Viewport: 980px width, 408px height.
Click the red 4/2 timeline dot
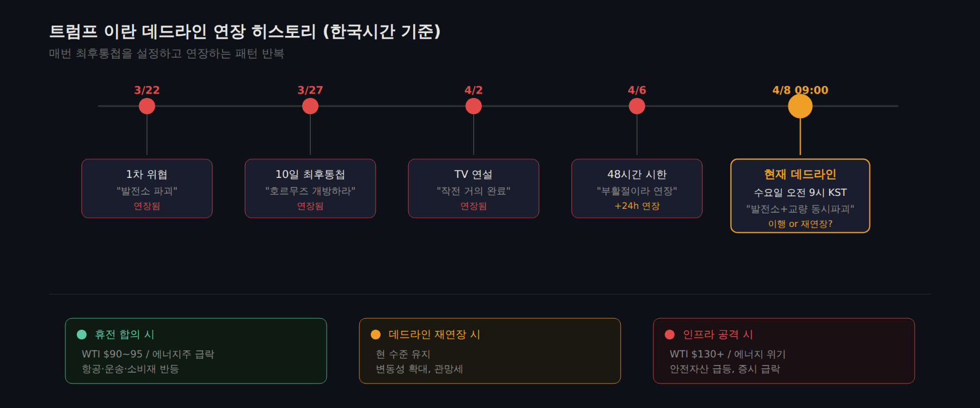tap(474, 106)
